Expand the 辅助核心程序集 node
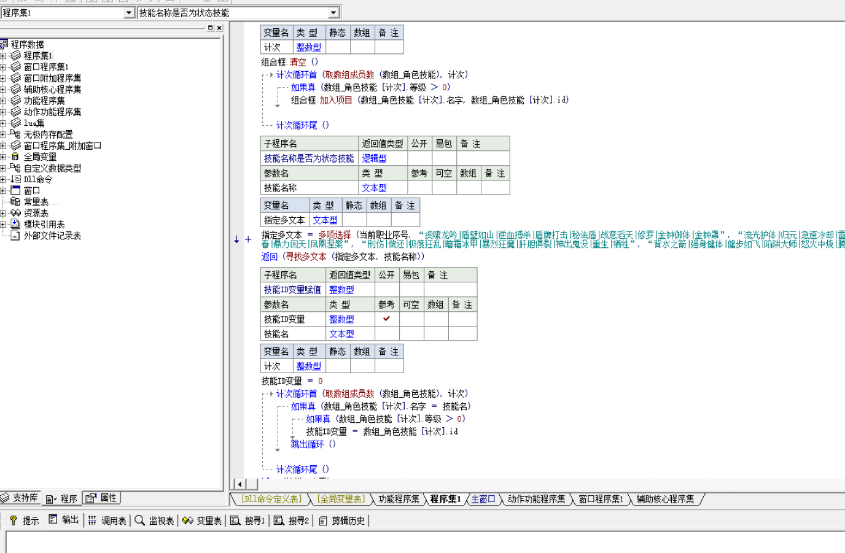 pos(3,90)
